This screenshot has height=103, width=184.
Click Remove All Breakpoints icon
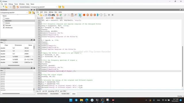tap(95, 15)
